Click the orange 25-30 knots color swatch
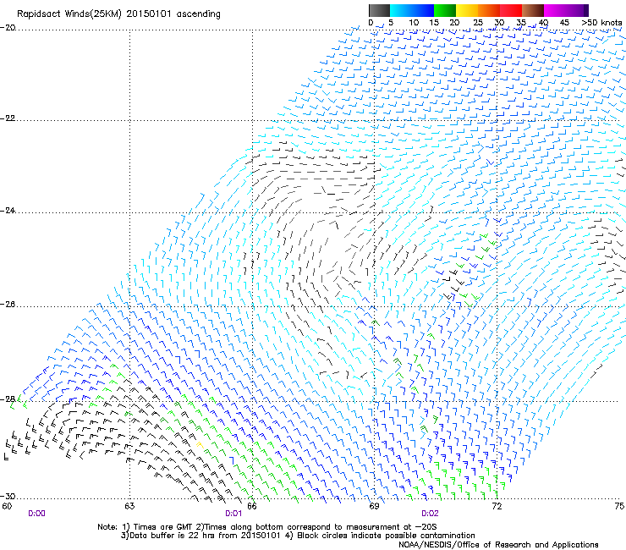The height and width of the screenshot is (550, 626). point(489,10)
